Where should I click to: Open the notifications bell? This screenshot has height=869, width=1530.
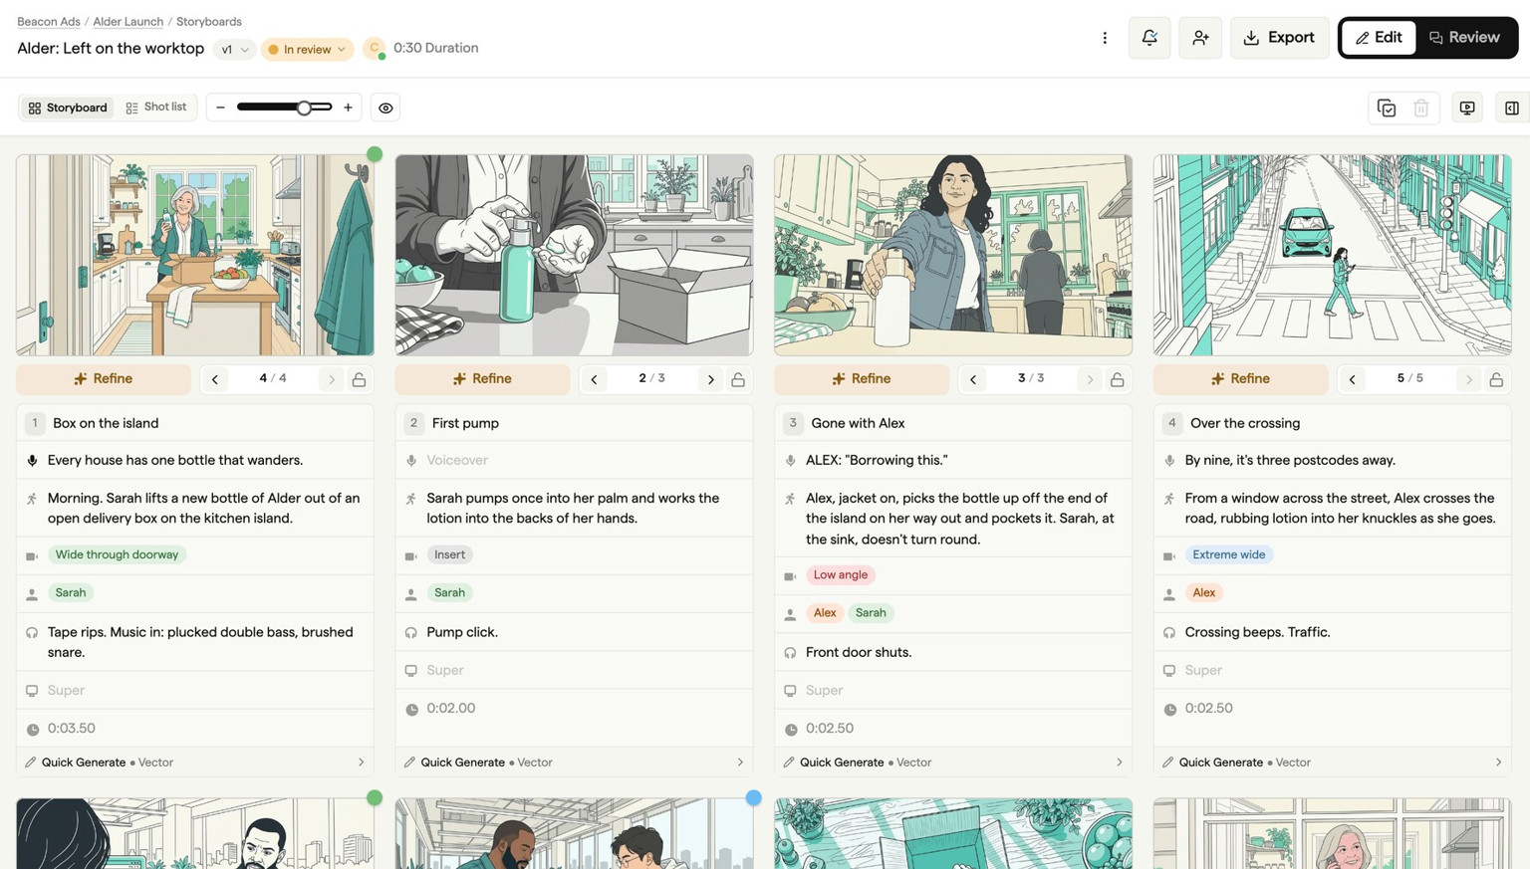coord(1149,38)
